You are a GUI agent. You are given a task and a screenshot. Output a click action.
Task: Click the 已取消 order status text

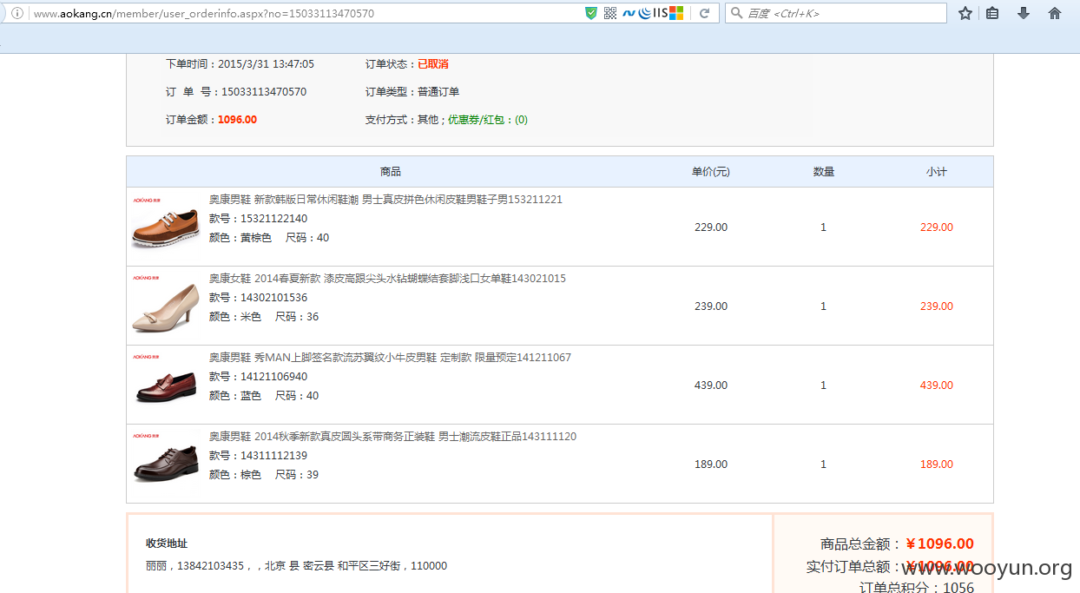(x=433, y=64)
